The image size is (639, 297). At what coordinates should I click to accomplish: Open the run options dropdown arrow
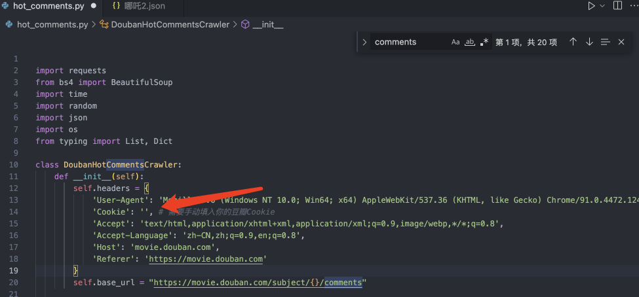pos(602,6)
